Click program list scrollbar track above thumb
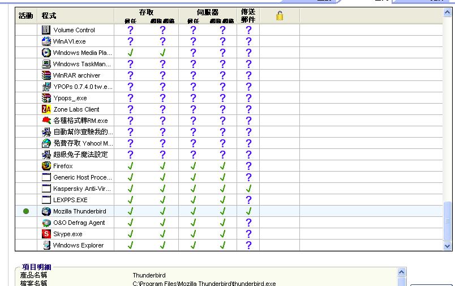Screen dimensions: 455x286 point(447,109)
